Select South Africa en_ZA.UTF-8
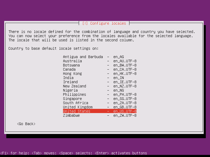This screenshot has width=210, height=157. pyautogui.click(x=100, y=103)
